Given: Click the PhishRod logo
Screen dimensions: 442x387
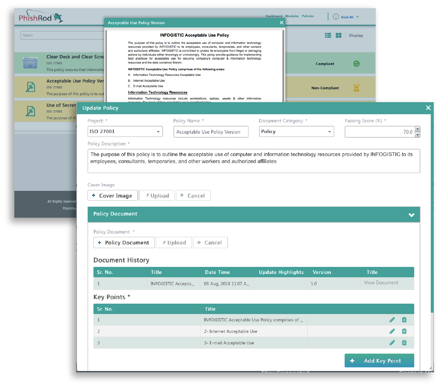Looking at the screenshot, I should 41,17.
